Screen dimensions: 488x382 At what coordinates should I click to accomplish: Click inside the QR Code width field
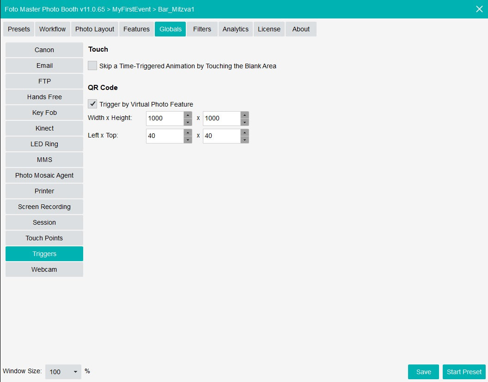[165, 119]
